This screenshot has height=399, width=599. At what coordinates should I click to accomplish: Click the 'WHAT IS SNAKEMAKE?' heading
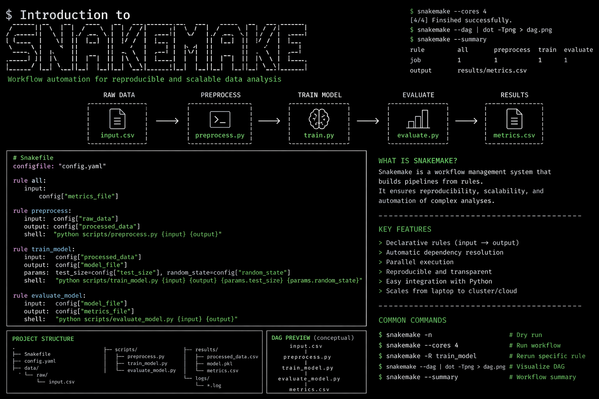(x=418, y=161)
